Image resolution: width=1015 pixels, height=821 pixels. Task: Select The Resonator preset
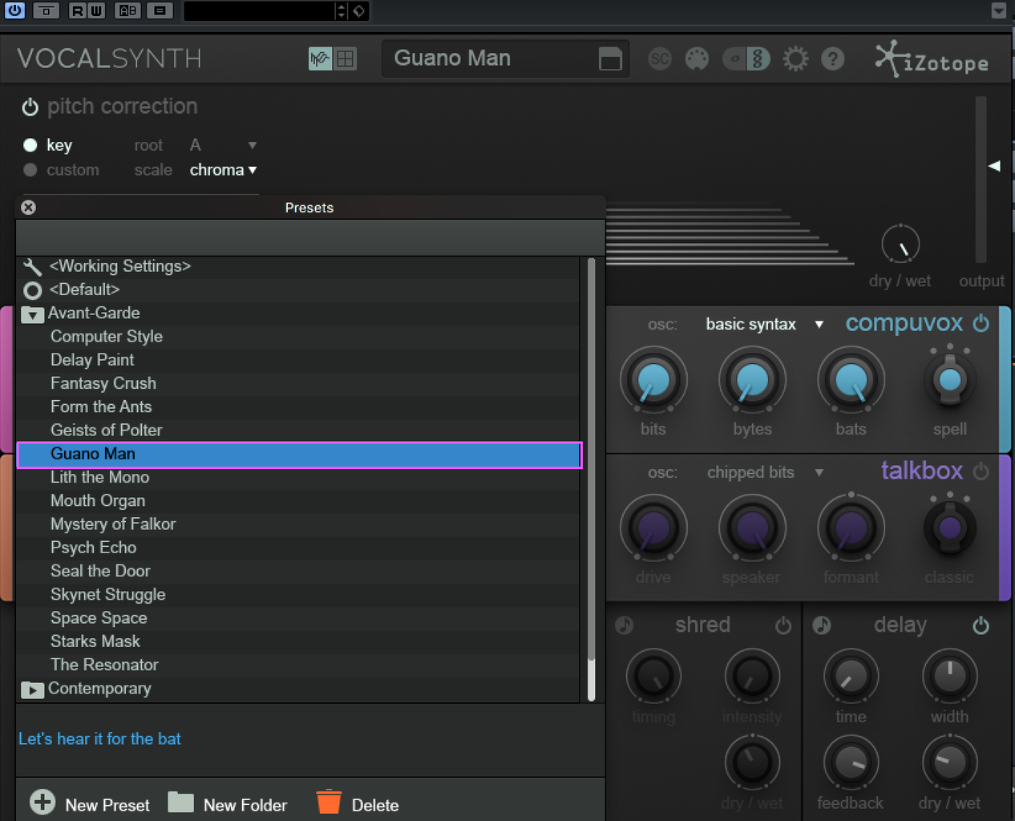pyautogui.click(x=297, y=665)
